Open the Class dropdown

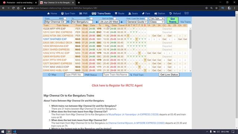[157, 22]
